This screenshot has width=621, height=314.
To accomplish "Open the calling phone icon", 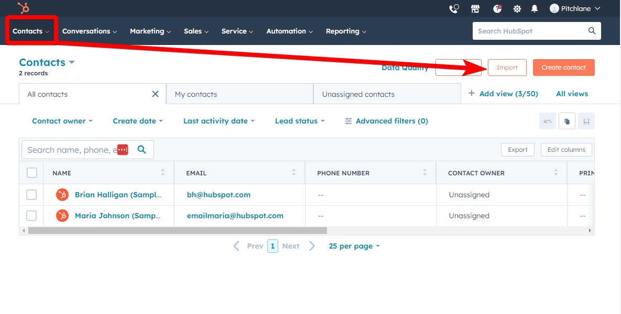I will 454,8.
